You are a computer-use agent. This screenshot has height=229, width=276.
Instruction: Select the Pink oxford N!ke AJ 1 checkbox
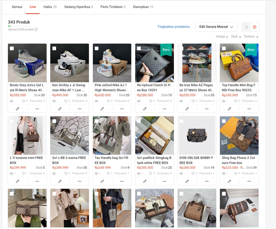tap(97, 48)
